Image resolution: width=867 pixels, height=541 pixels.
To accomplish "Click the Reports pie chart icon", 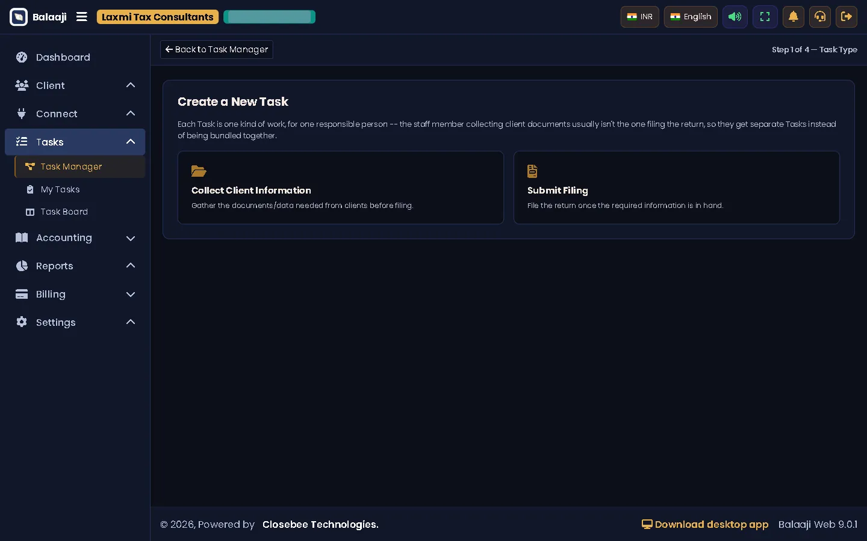I will click(22, 266).
